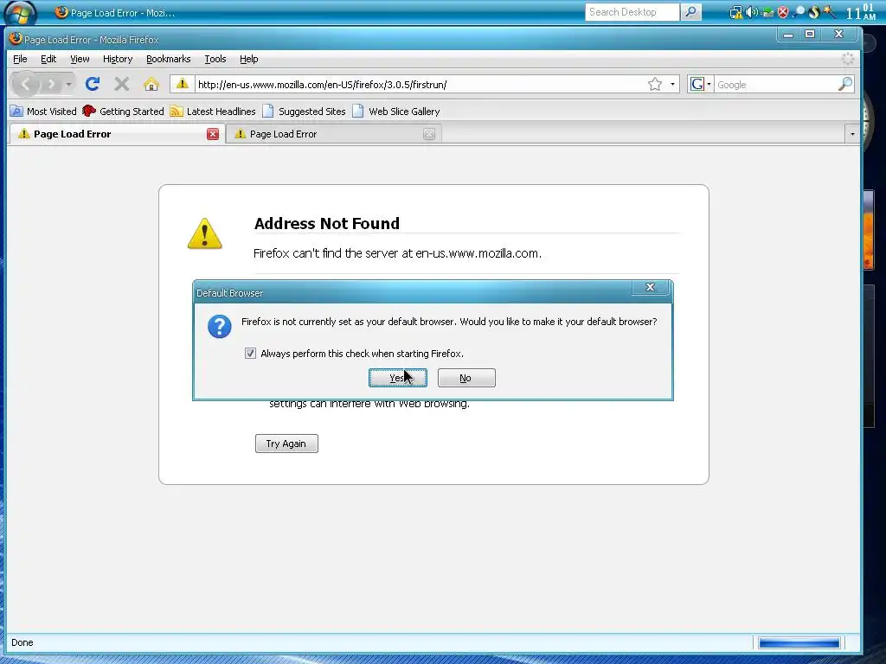This screenshot has height=664, width=886.
Task: Click the Windows Start orb
Action: (x=20, y=12)
